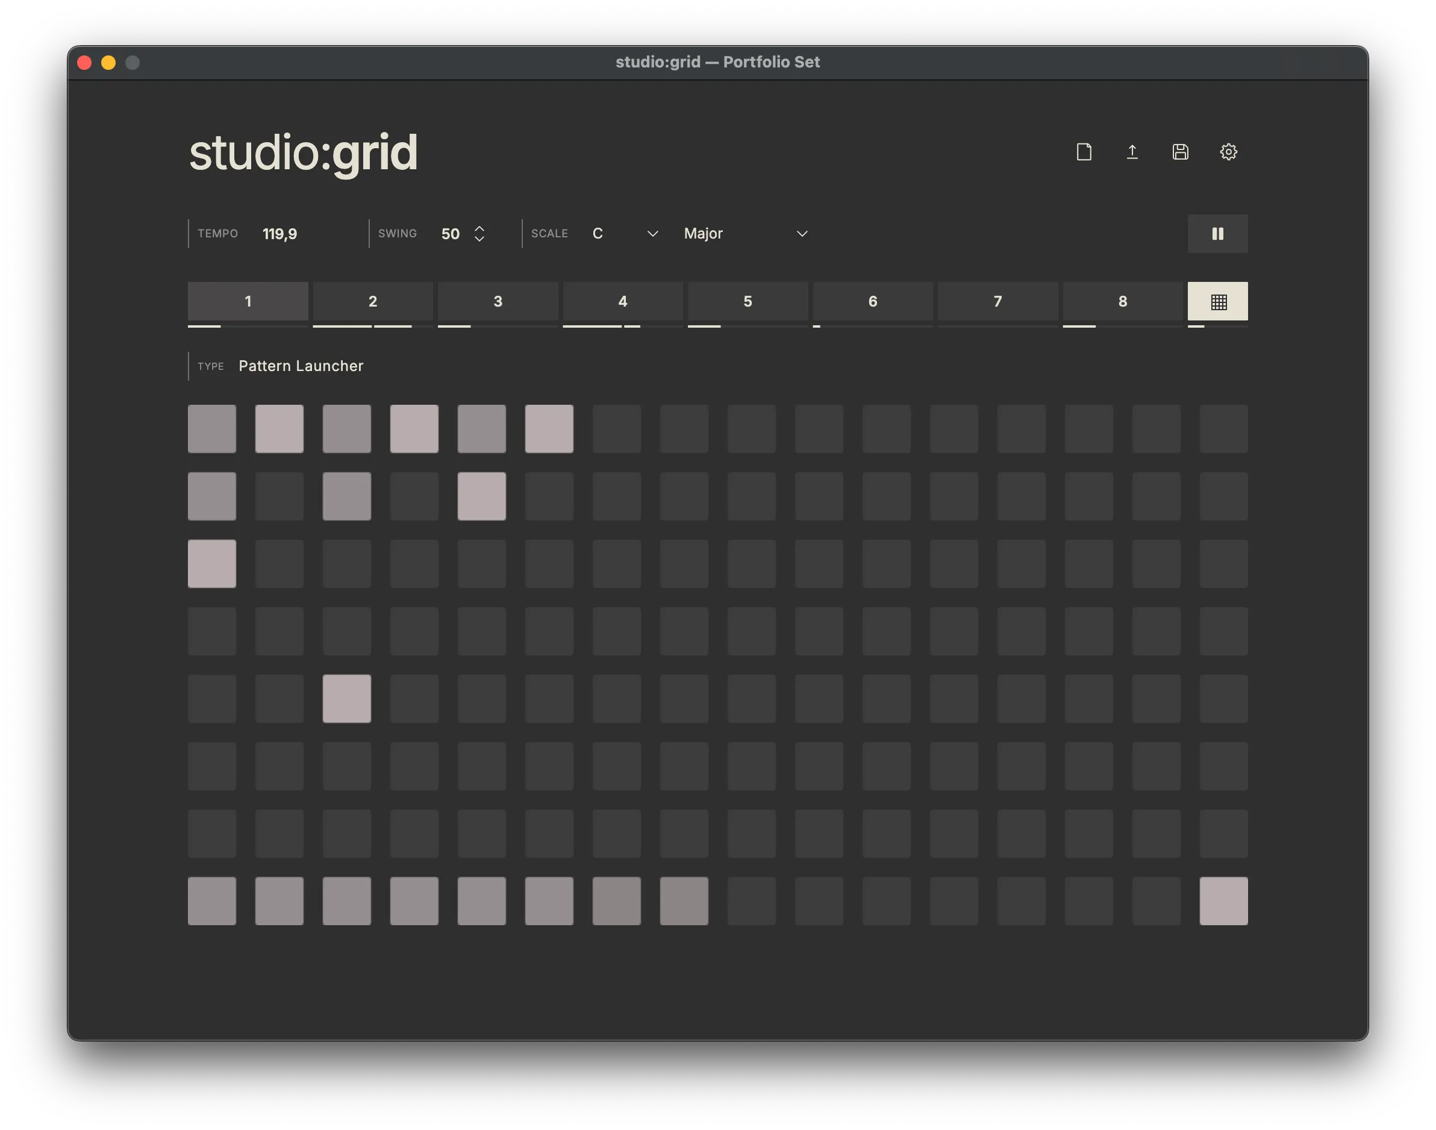1436x1130 pixels.
Task: Click the Pattern Launcher type selector
Action: 301,366
